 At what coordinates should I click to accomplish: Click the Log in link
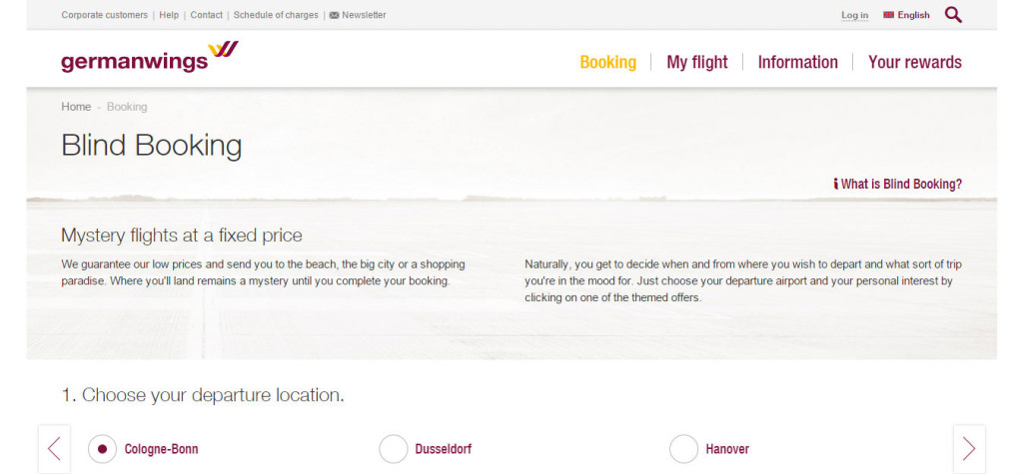855,15
